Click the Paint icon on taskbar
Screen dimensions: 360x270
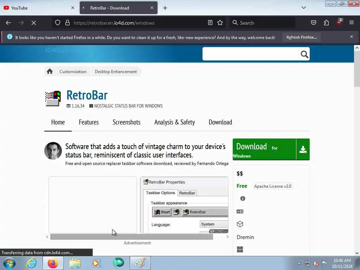pyautogui.click(x=140, y=263)
